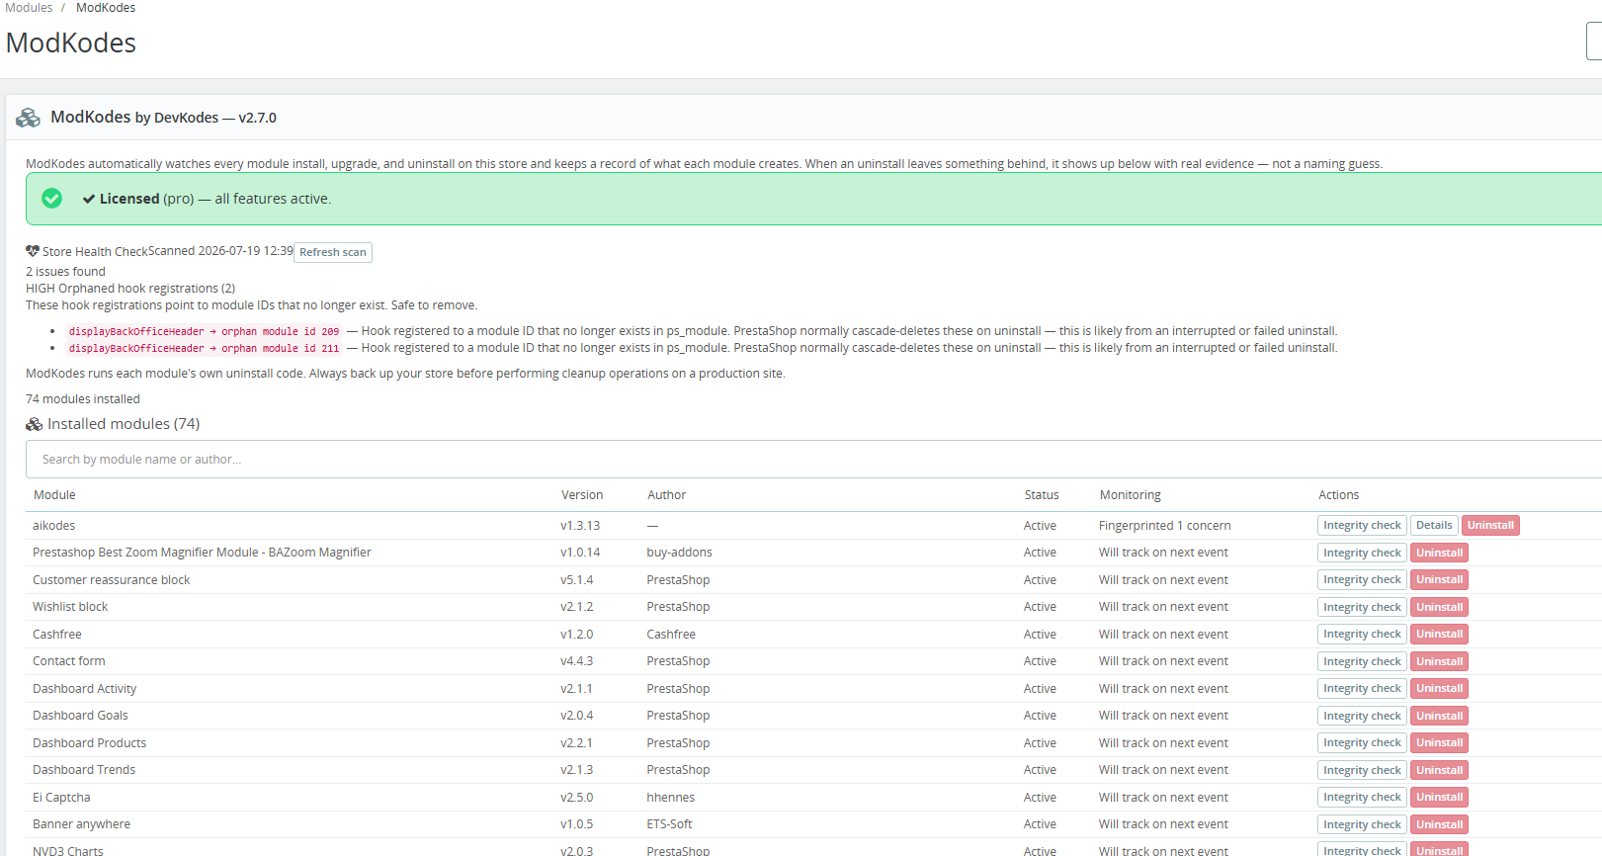Uninstall Dashboard Products module
This screenshot has width=1602, height=856.
click(x=1439, y=743)
